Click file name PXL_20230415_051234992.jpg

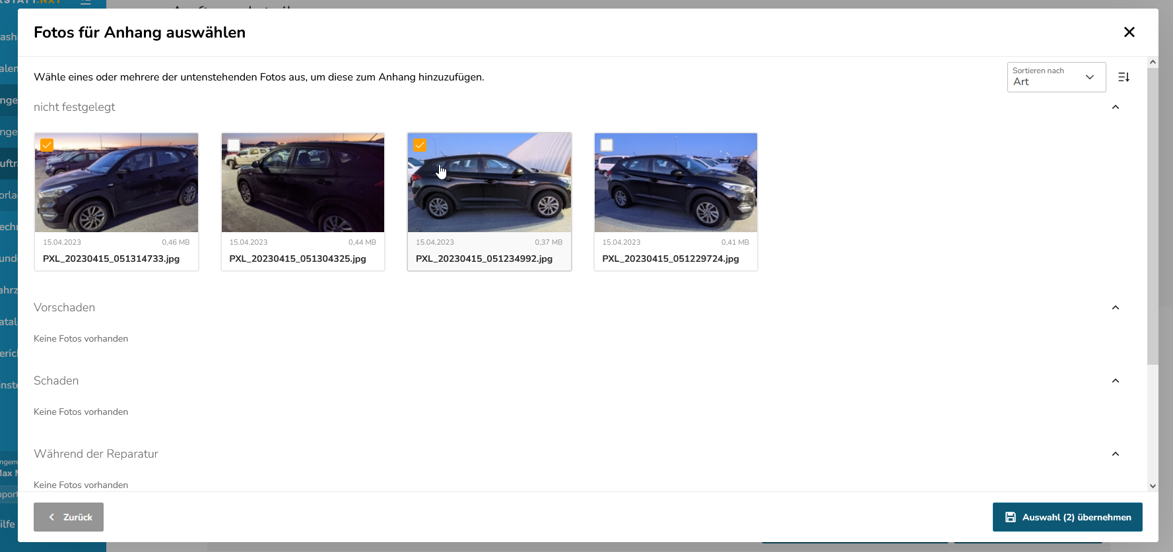tap(484, 259)
